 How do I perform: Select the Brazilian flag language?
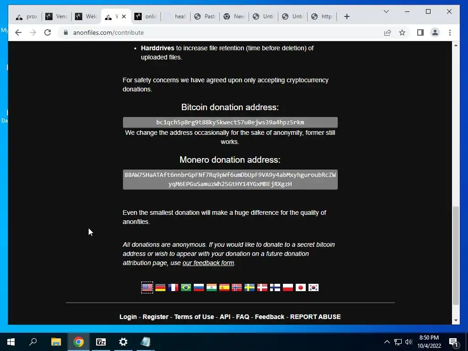click(x=186, y=287)
